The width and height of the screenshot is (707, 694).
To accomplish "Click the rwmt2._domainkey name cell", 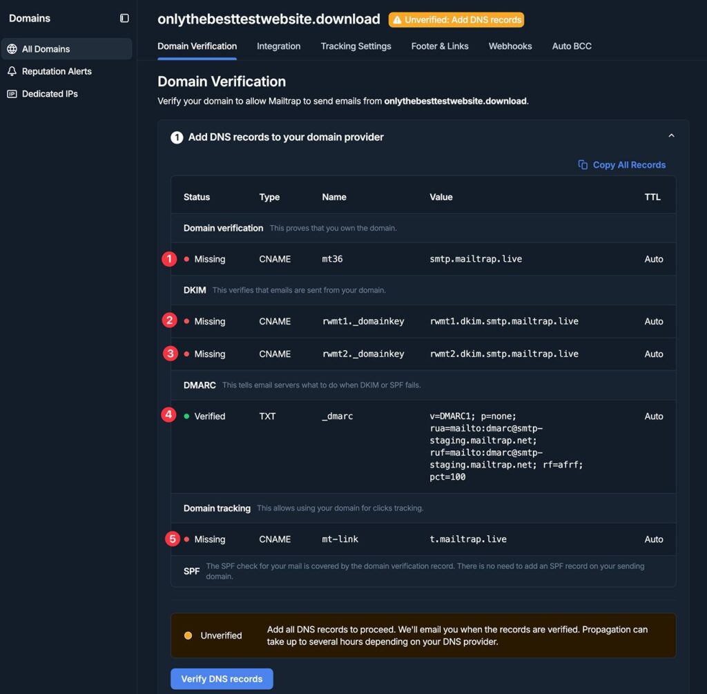I will coord(363,354).
